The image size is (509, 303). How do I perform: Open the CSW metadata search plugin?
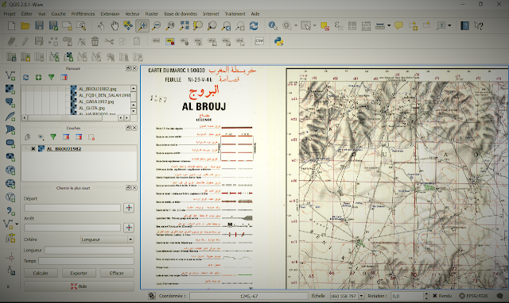[259, 41]
